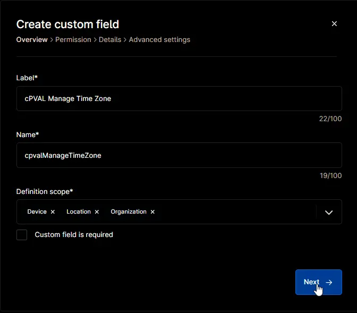Close the Create custom field dialog

(334, 24)
